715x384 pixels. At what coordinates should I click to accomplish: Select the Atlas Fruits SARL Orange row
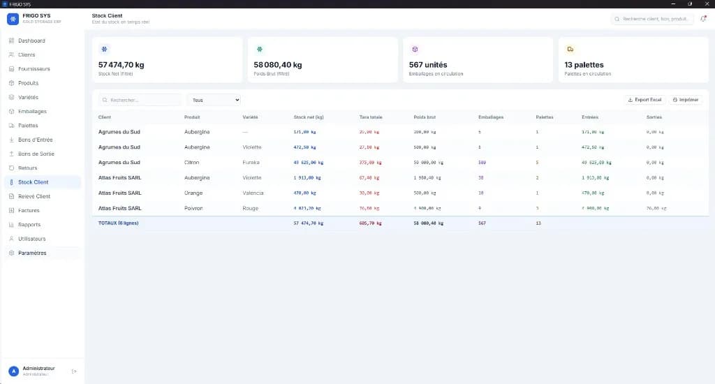[x=400, y=193]
